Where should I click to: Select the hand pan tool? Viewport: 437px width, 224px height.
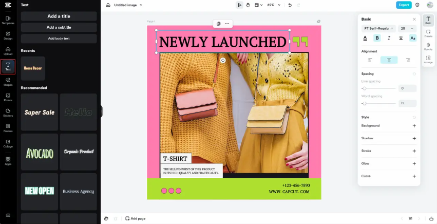point(248,5)
